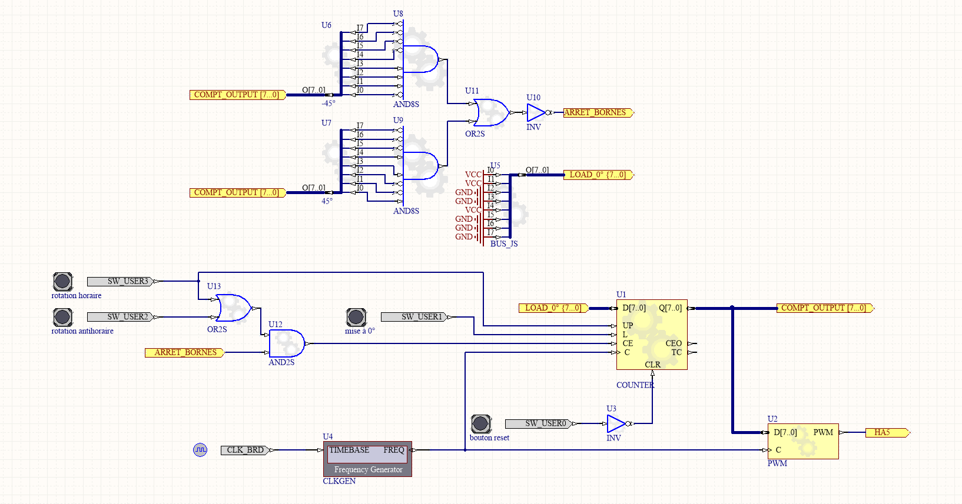Click the U12 AND2S gate

pos(286,343)
